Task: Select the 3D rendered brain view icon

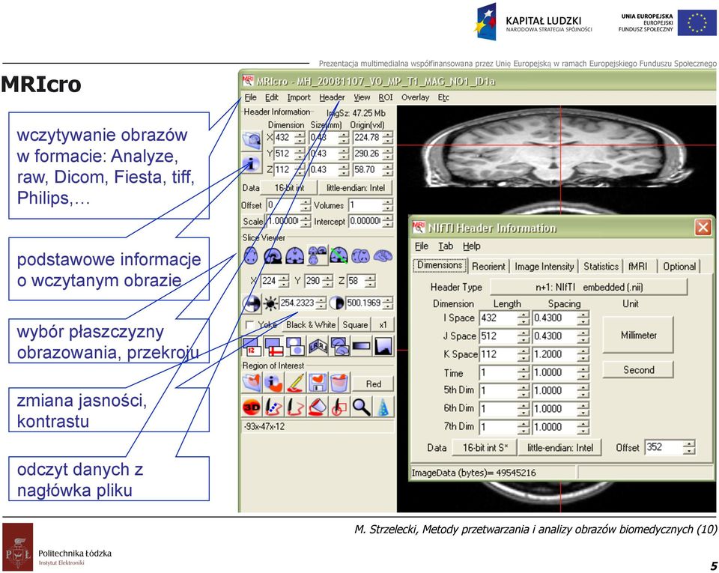Action: (383, 255)
